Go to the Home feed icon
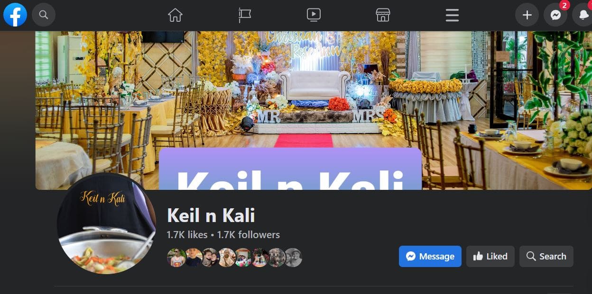This screenshot has height=294, width=592. click(x=175, y=15)
